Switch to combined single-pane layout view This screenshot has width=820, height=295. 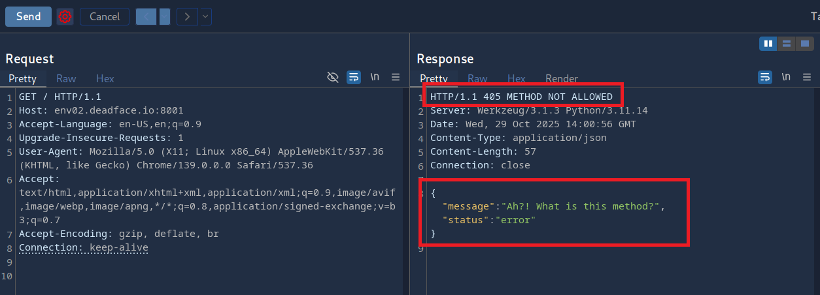804,44
